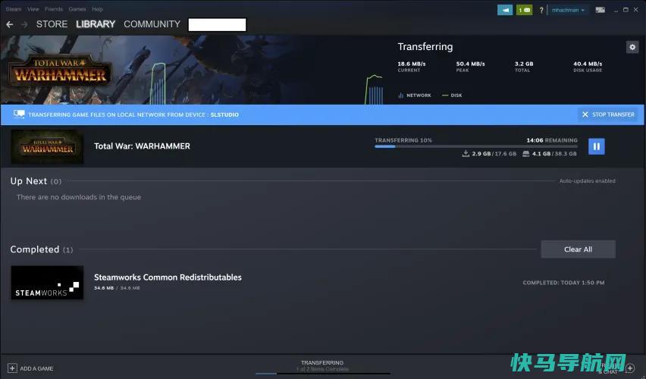Open downloads settings gear
This screenshot has height=379, width=646.
632,47
